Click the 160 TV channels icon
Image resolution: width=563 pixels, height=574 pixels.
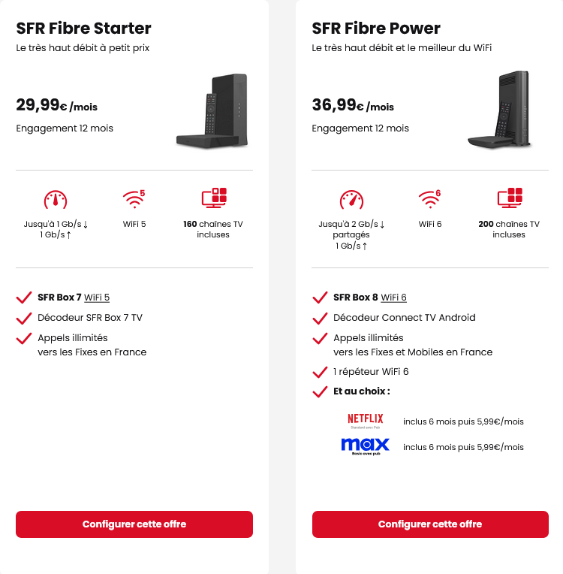click(x=213, y=199)
